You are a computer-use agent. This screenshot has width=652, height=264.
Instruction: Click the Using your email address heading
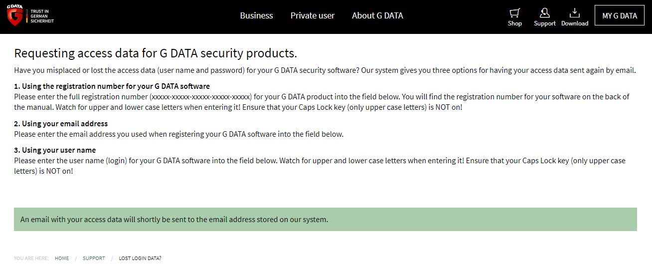pyautogui.click(x=61, y=124)
